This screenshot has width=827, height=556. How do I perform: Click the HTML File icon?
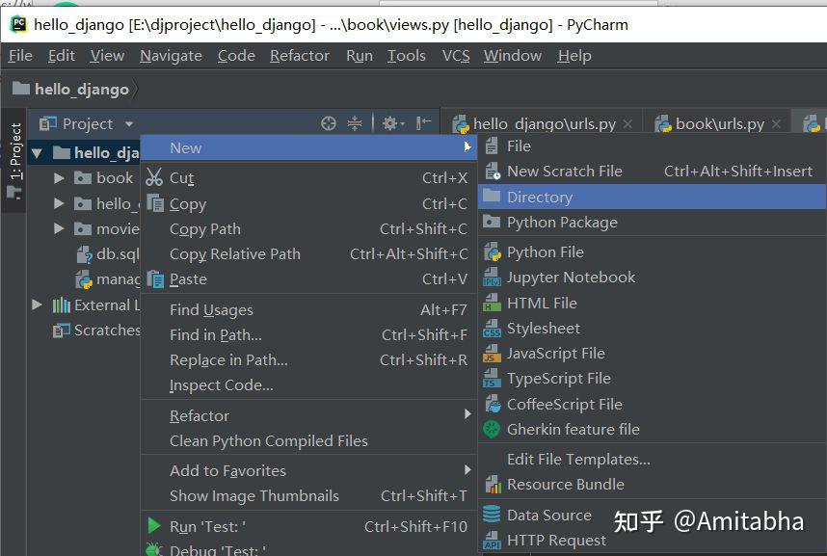(492, 303)
